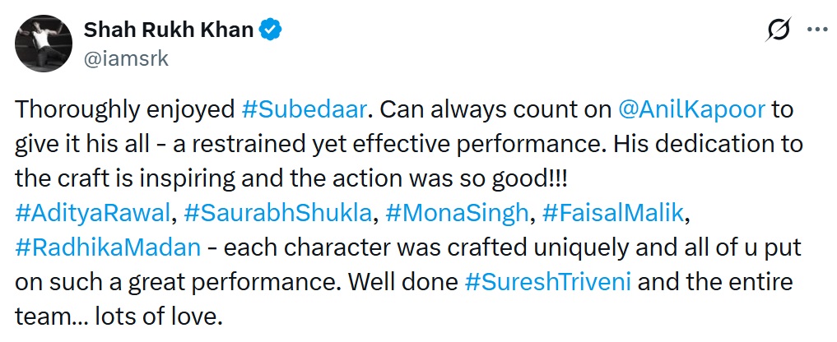The height and width of the screenshot is (342, 837).
Task: Click the blue verified badge
Action: click(x=272, y=30)
